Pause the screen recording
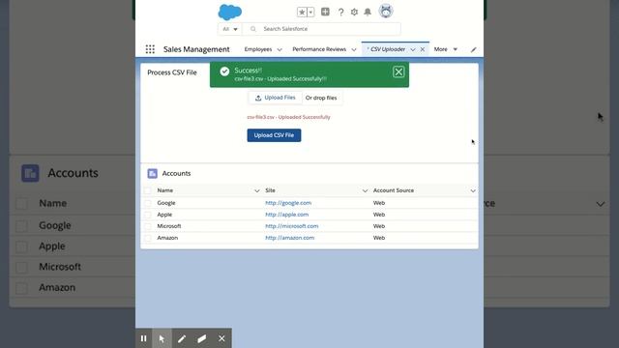This screenshot has width=619, height=348. point(144,338)
